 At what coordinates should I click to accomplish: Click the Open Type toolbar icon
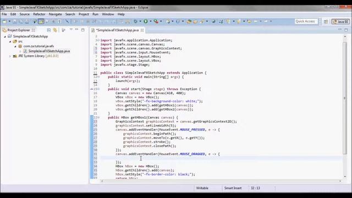coord(189,21)
